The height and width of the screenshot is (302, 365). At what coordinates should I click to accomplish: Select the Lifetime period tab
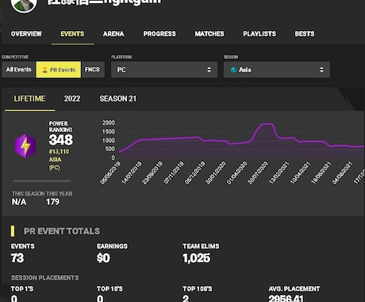point(29,99)
